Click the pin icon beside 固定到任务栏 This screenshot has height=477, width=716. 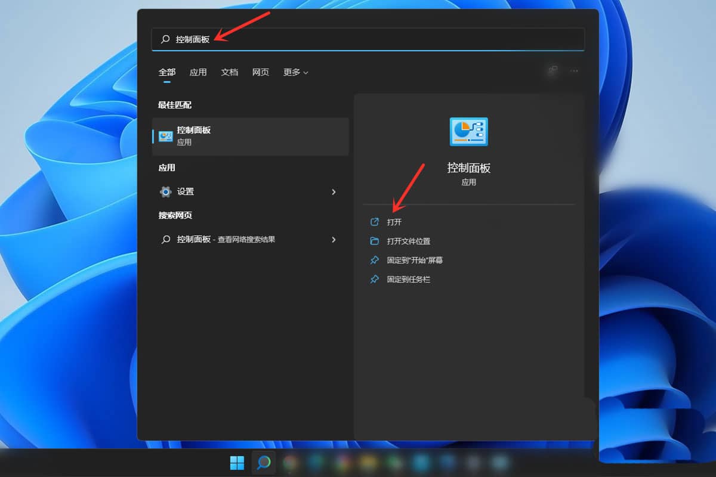pos(375,279)
